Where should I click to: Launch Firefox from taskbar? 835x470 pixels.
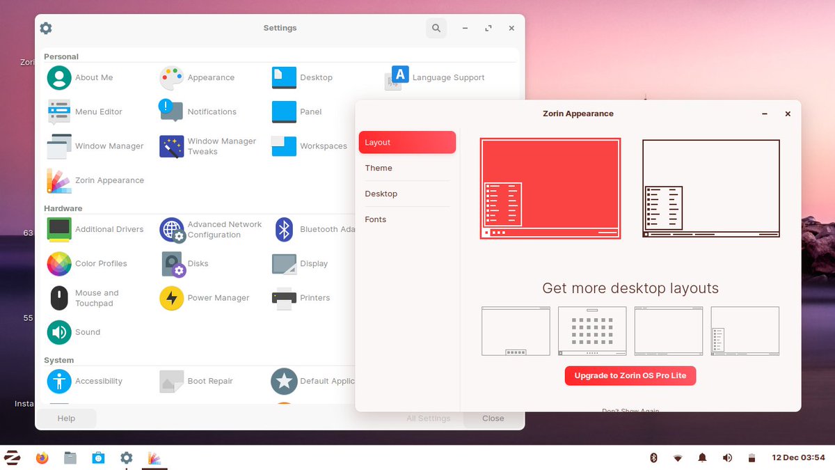[42, 457]
